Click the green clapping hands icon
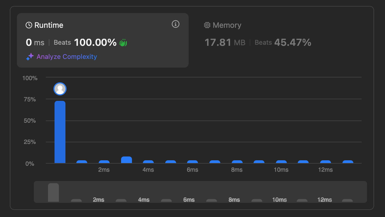 pos(123,43)
